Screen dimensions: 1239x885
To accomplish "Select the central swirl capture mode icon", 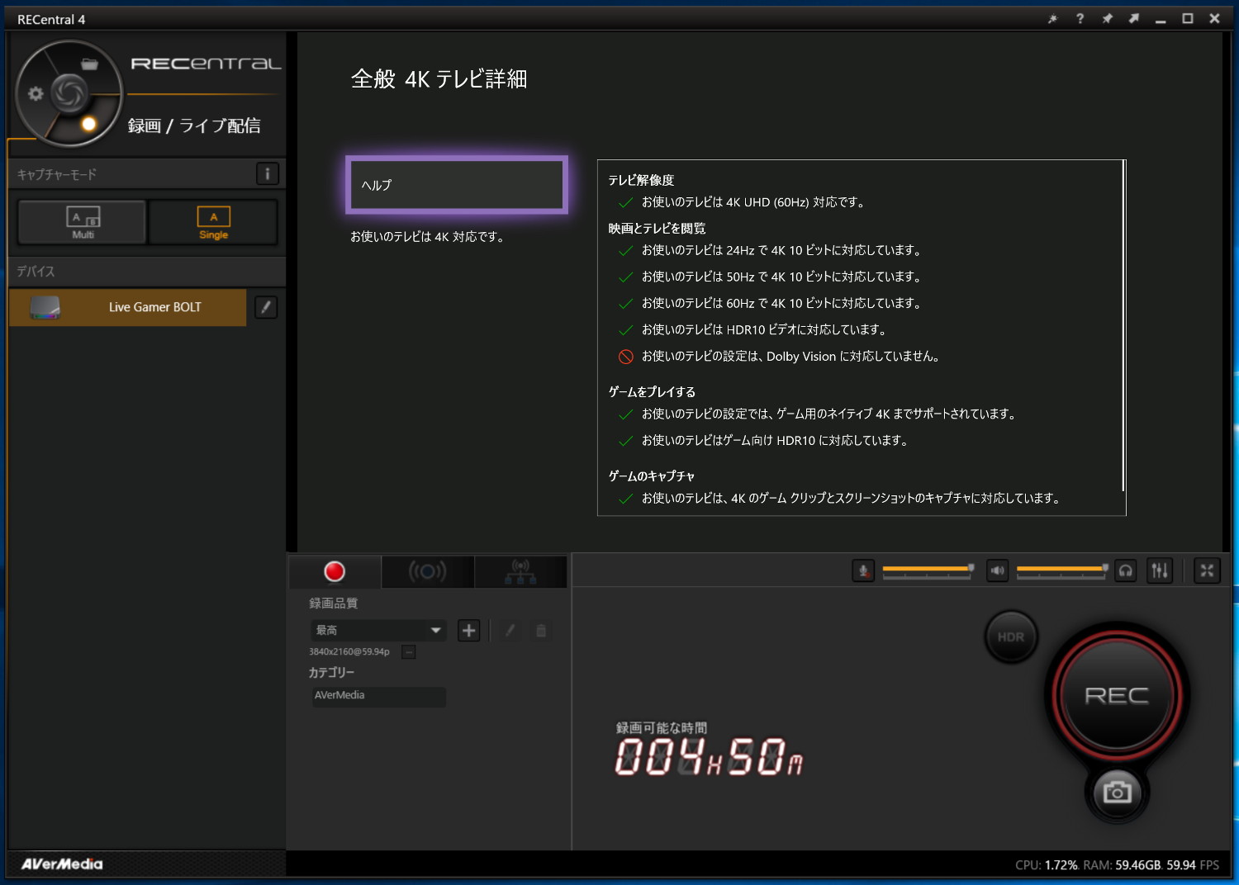I will (x=69, y=92).
